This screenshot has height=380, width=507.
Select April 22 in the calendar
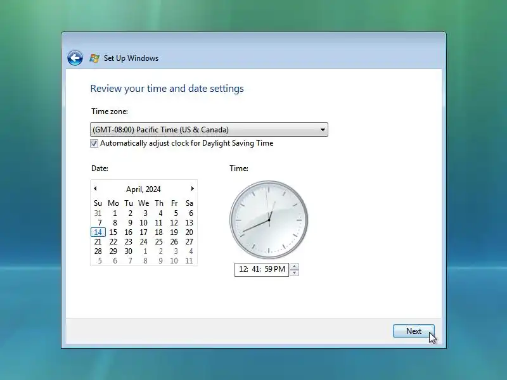point(113,242)
